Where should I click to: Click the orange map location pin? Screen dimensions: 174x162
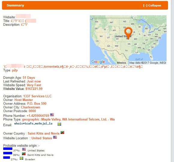[128, 33]
